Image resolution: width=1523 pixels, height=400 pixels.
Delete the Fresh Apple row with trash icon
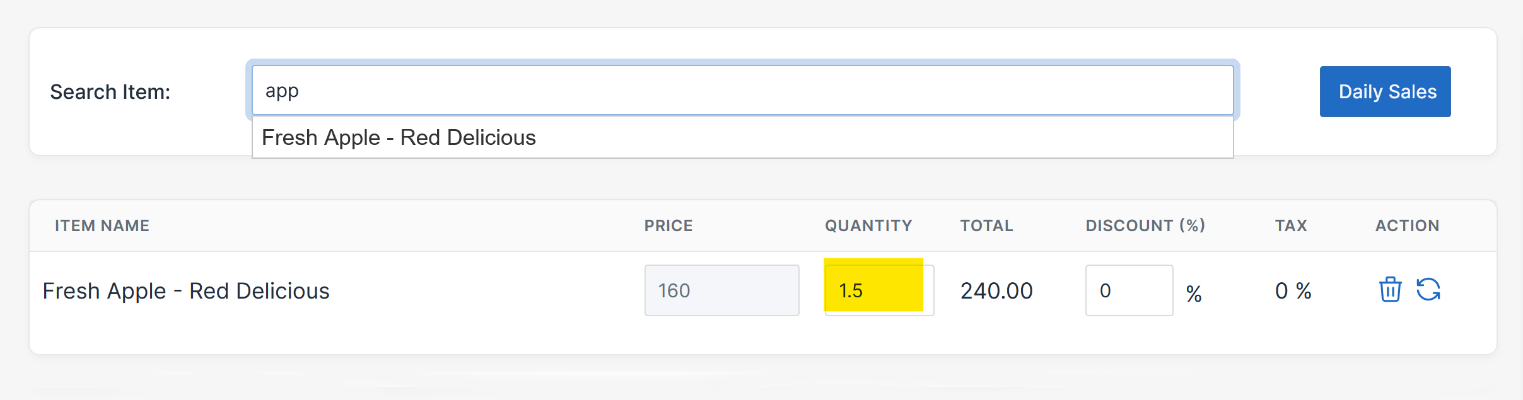[1390, 290]
